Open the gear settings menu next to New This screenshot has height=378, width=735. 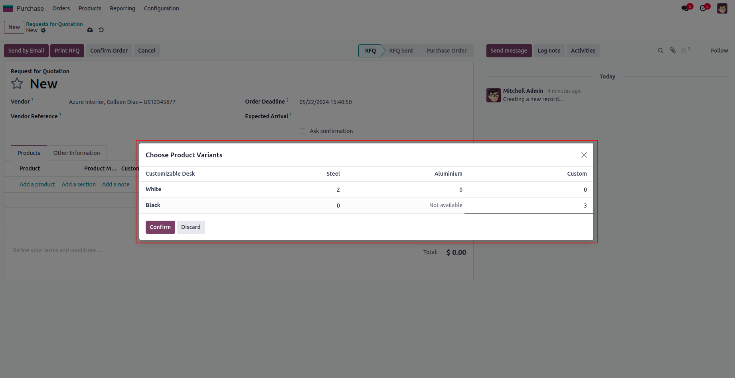tap(43, 30)
